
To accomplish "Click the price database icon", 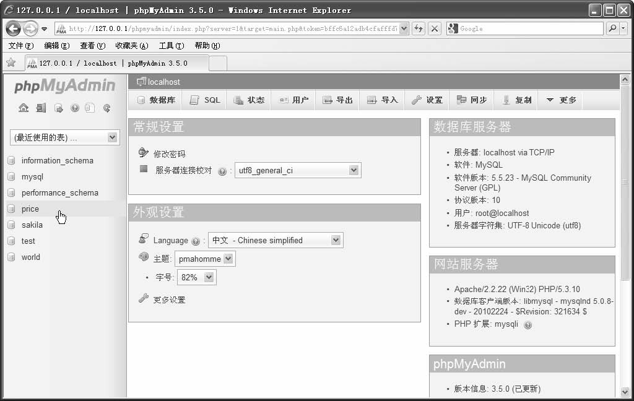I will [11, 209].
